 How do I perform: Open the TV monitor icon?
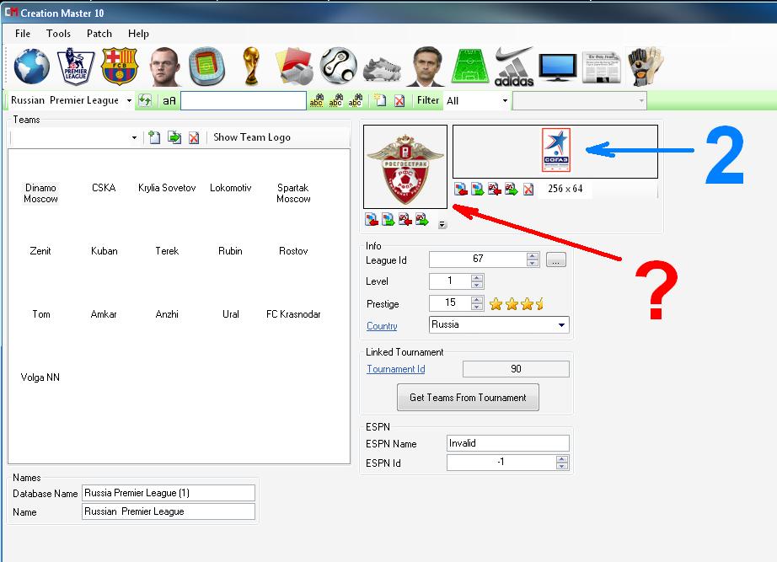point(558,67)
